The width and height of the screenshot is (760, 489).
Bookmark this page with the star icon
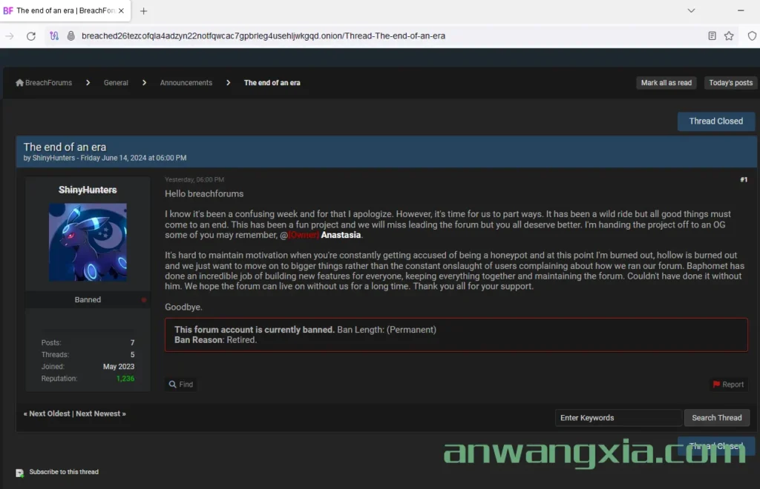(x=729, y=36)
